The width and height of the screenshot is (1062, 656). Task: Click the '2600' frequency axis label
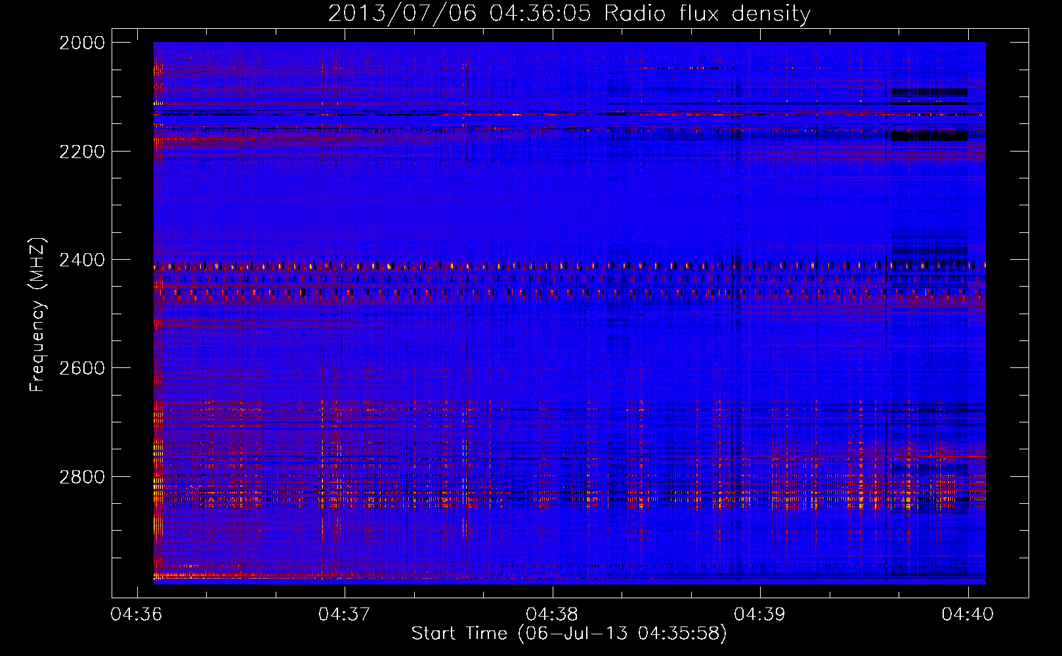pyautogui.click(x=82, y=368)
